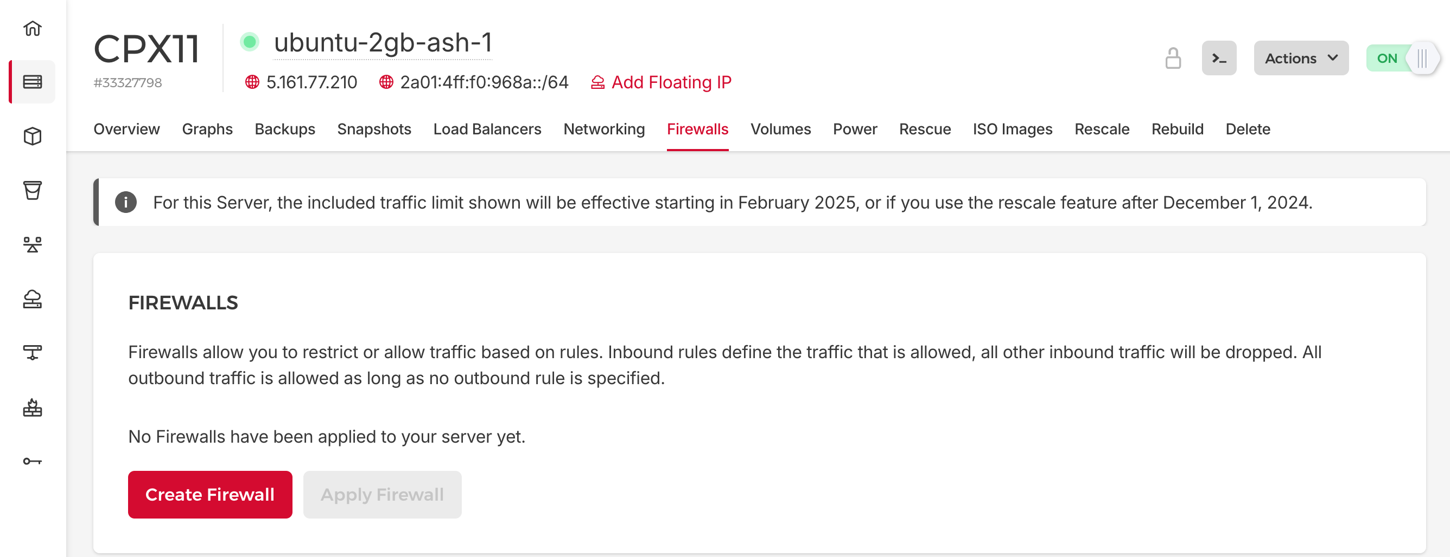The width and height of the screenshot is (1450, 557).
Task: Switch to the Graphs tab
Action: point(207,129)
